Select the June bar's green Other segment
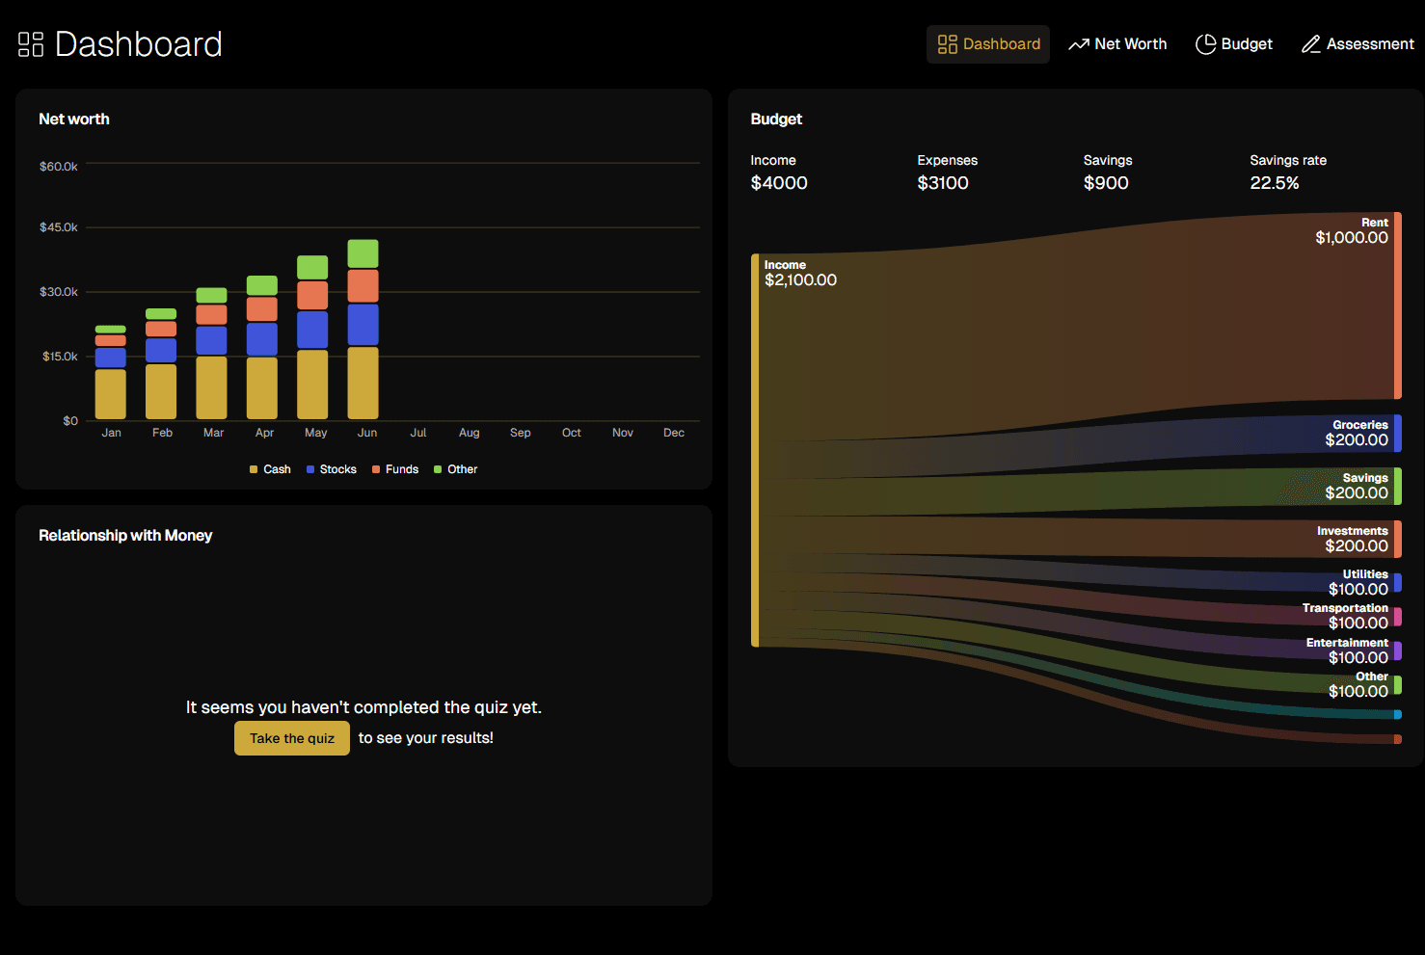The height and width of the screenshot is (955, 1425). [363, 253]
